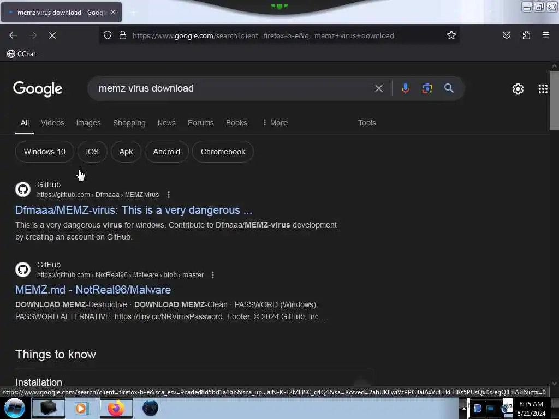Open tracking protection shield icon

[108, 35]
